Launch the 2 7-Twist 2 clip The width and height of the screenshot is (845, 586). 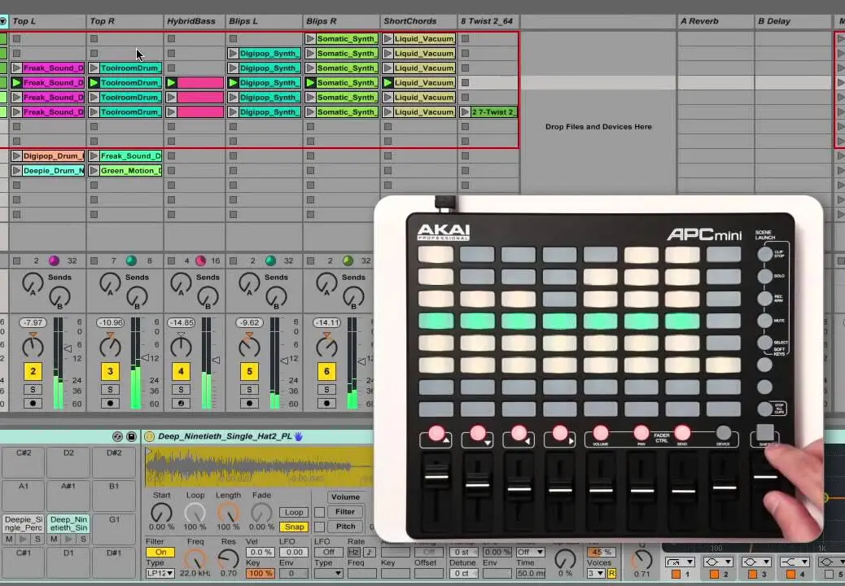coord(465,112)
